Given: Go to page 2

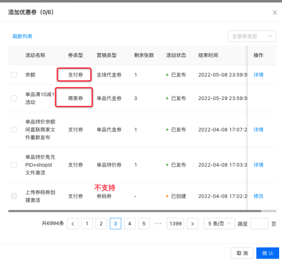Looking at the screenshot, I should [x=101, y=223].
